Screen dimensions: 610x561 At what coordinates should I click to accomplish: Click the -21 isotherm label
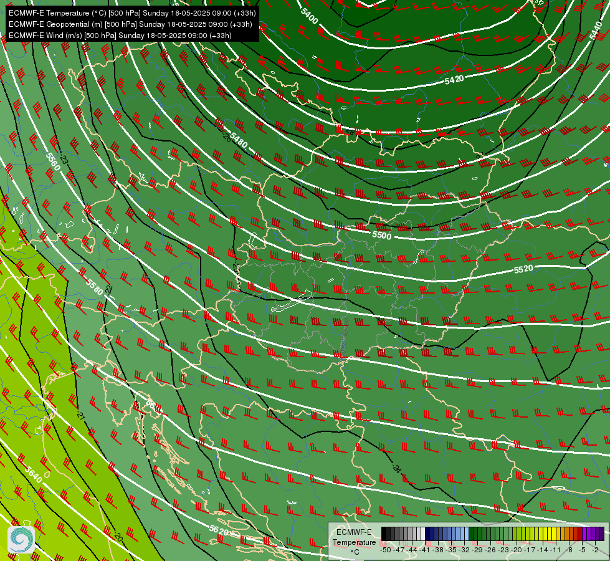pyautogui.click(x=80, y=415)
